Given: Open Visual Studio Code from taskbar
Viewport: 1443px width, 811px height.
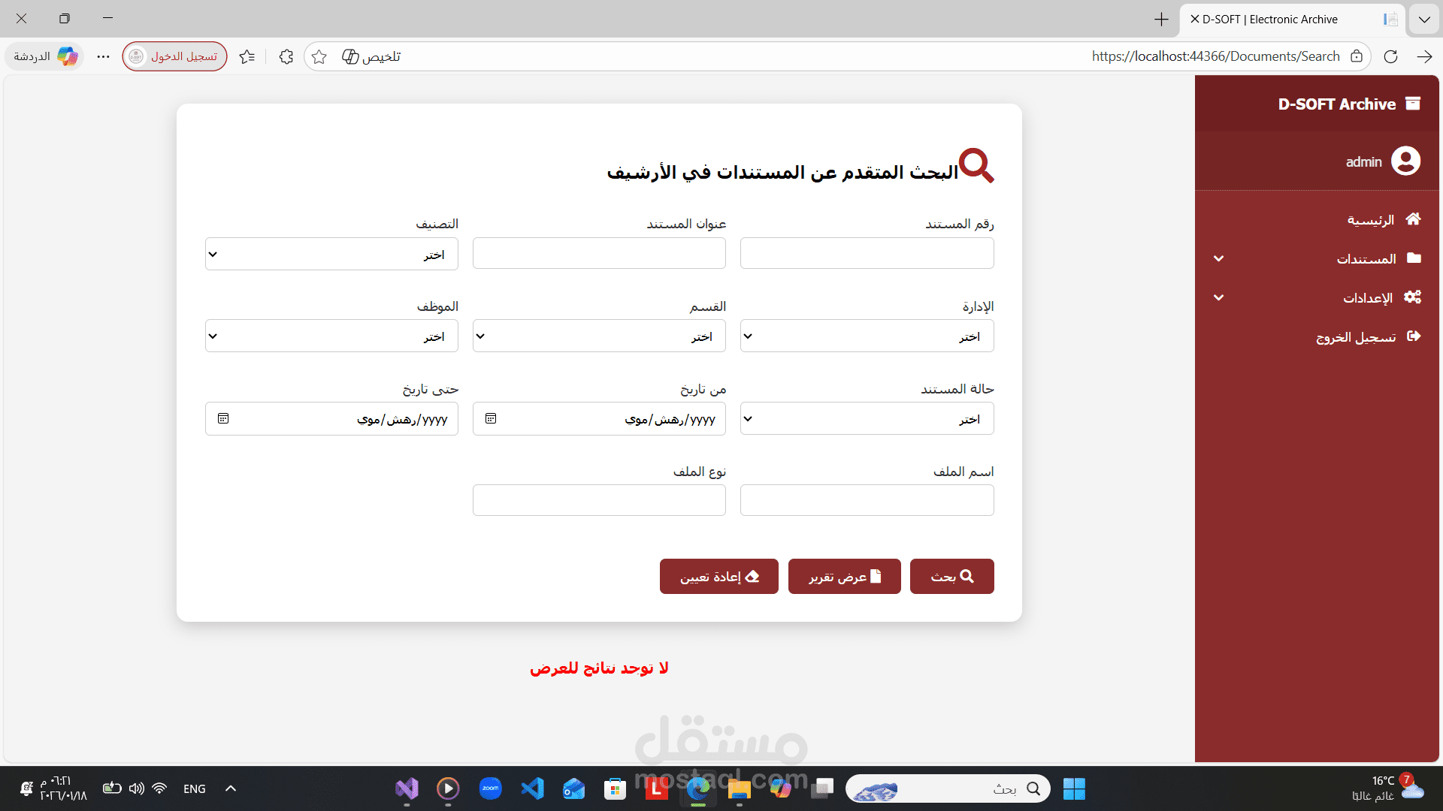Looking at the screenshot, I should click(532, 788).
